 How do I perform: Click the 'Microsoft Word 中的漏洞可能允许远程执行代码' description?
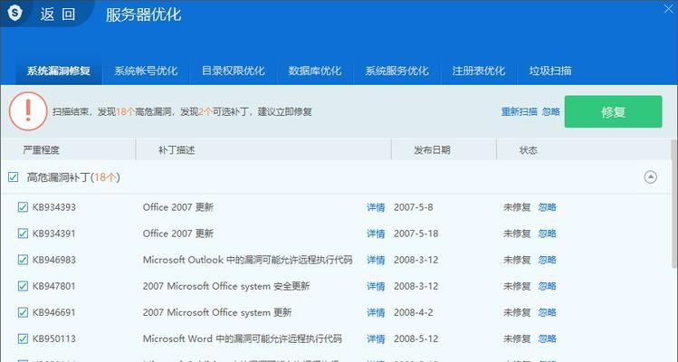click(243, 338)
